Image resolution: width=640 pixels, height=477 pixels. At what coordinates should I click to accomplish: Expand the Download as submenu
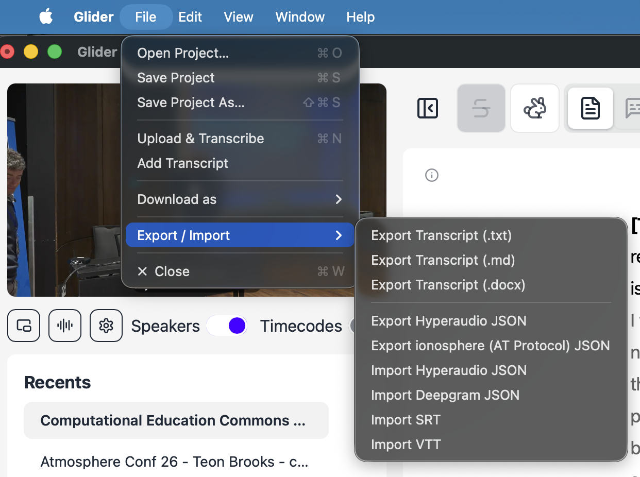(240, 199)
